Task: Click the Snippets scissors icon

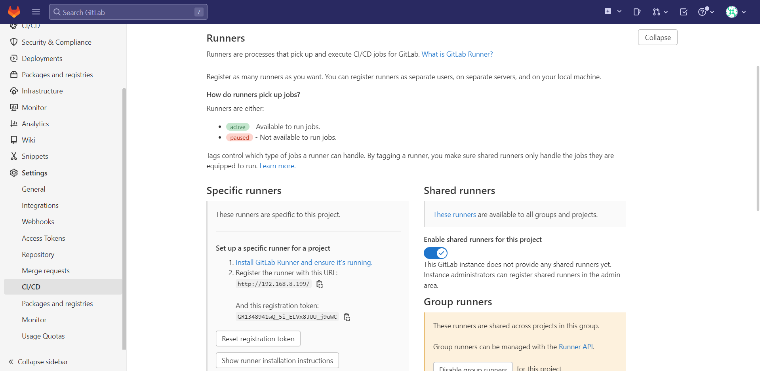Action: pyautogui.click(x=14, y=156)
